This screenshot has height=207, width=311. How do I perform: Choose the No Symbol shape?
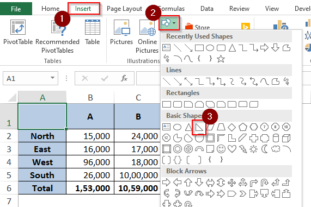pyautogui.click(x=188, y=149)
